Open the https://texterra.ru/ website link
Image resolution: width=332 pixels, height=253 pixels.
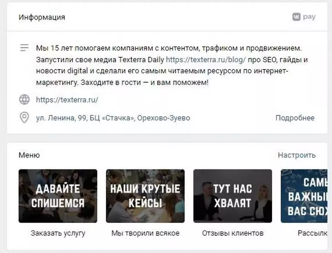(67, 99)
